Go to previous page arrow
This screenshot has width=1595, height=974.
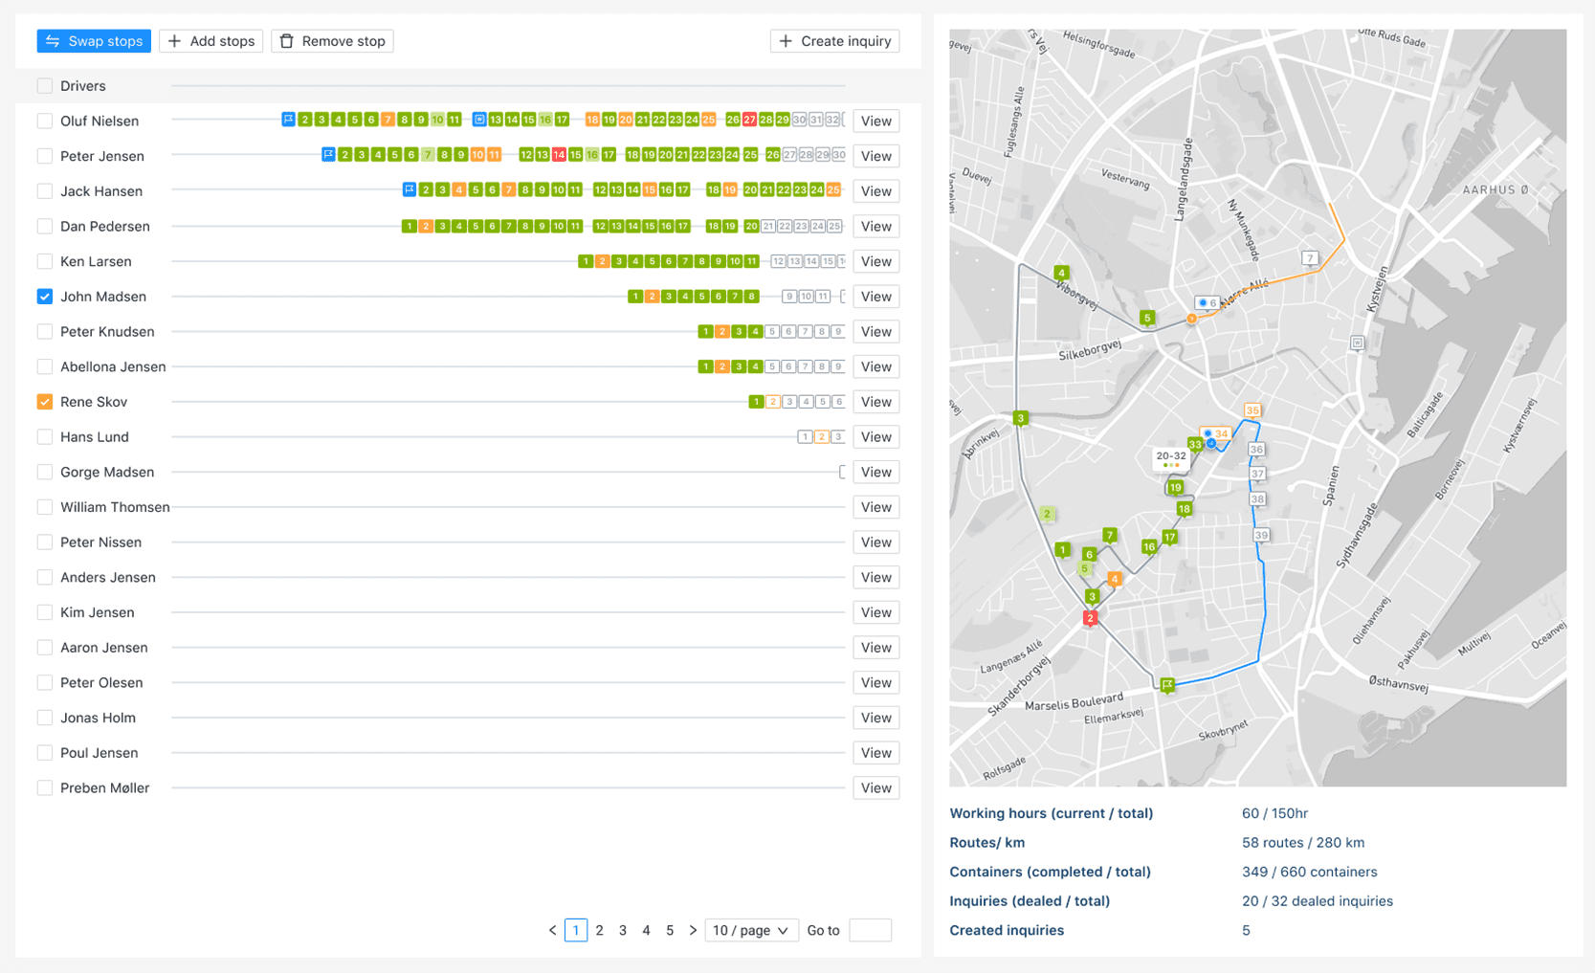pyautogui.click(x=552, y=930)
